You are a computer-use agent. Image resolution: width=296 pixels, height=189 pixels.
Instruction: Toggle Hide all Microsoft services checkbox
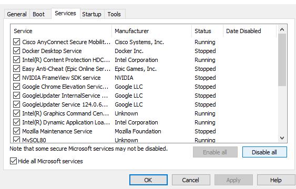[x=13, y=161]
